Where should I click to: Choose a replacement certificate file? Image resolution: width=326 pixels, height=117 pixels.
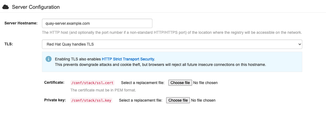[180, 83]
